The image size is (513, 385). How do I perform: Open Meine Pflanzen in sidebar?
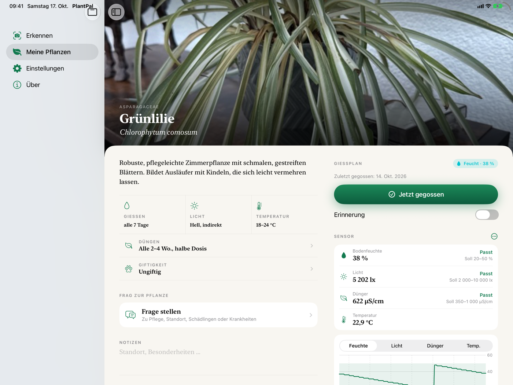52,52
